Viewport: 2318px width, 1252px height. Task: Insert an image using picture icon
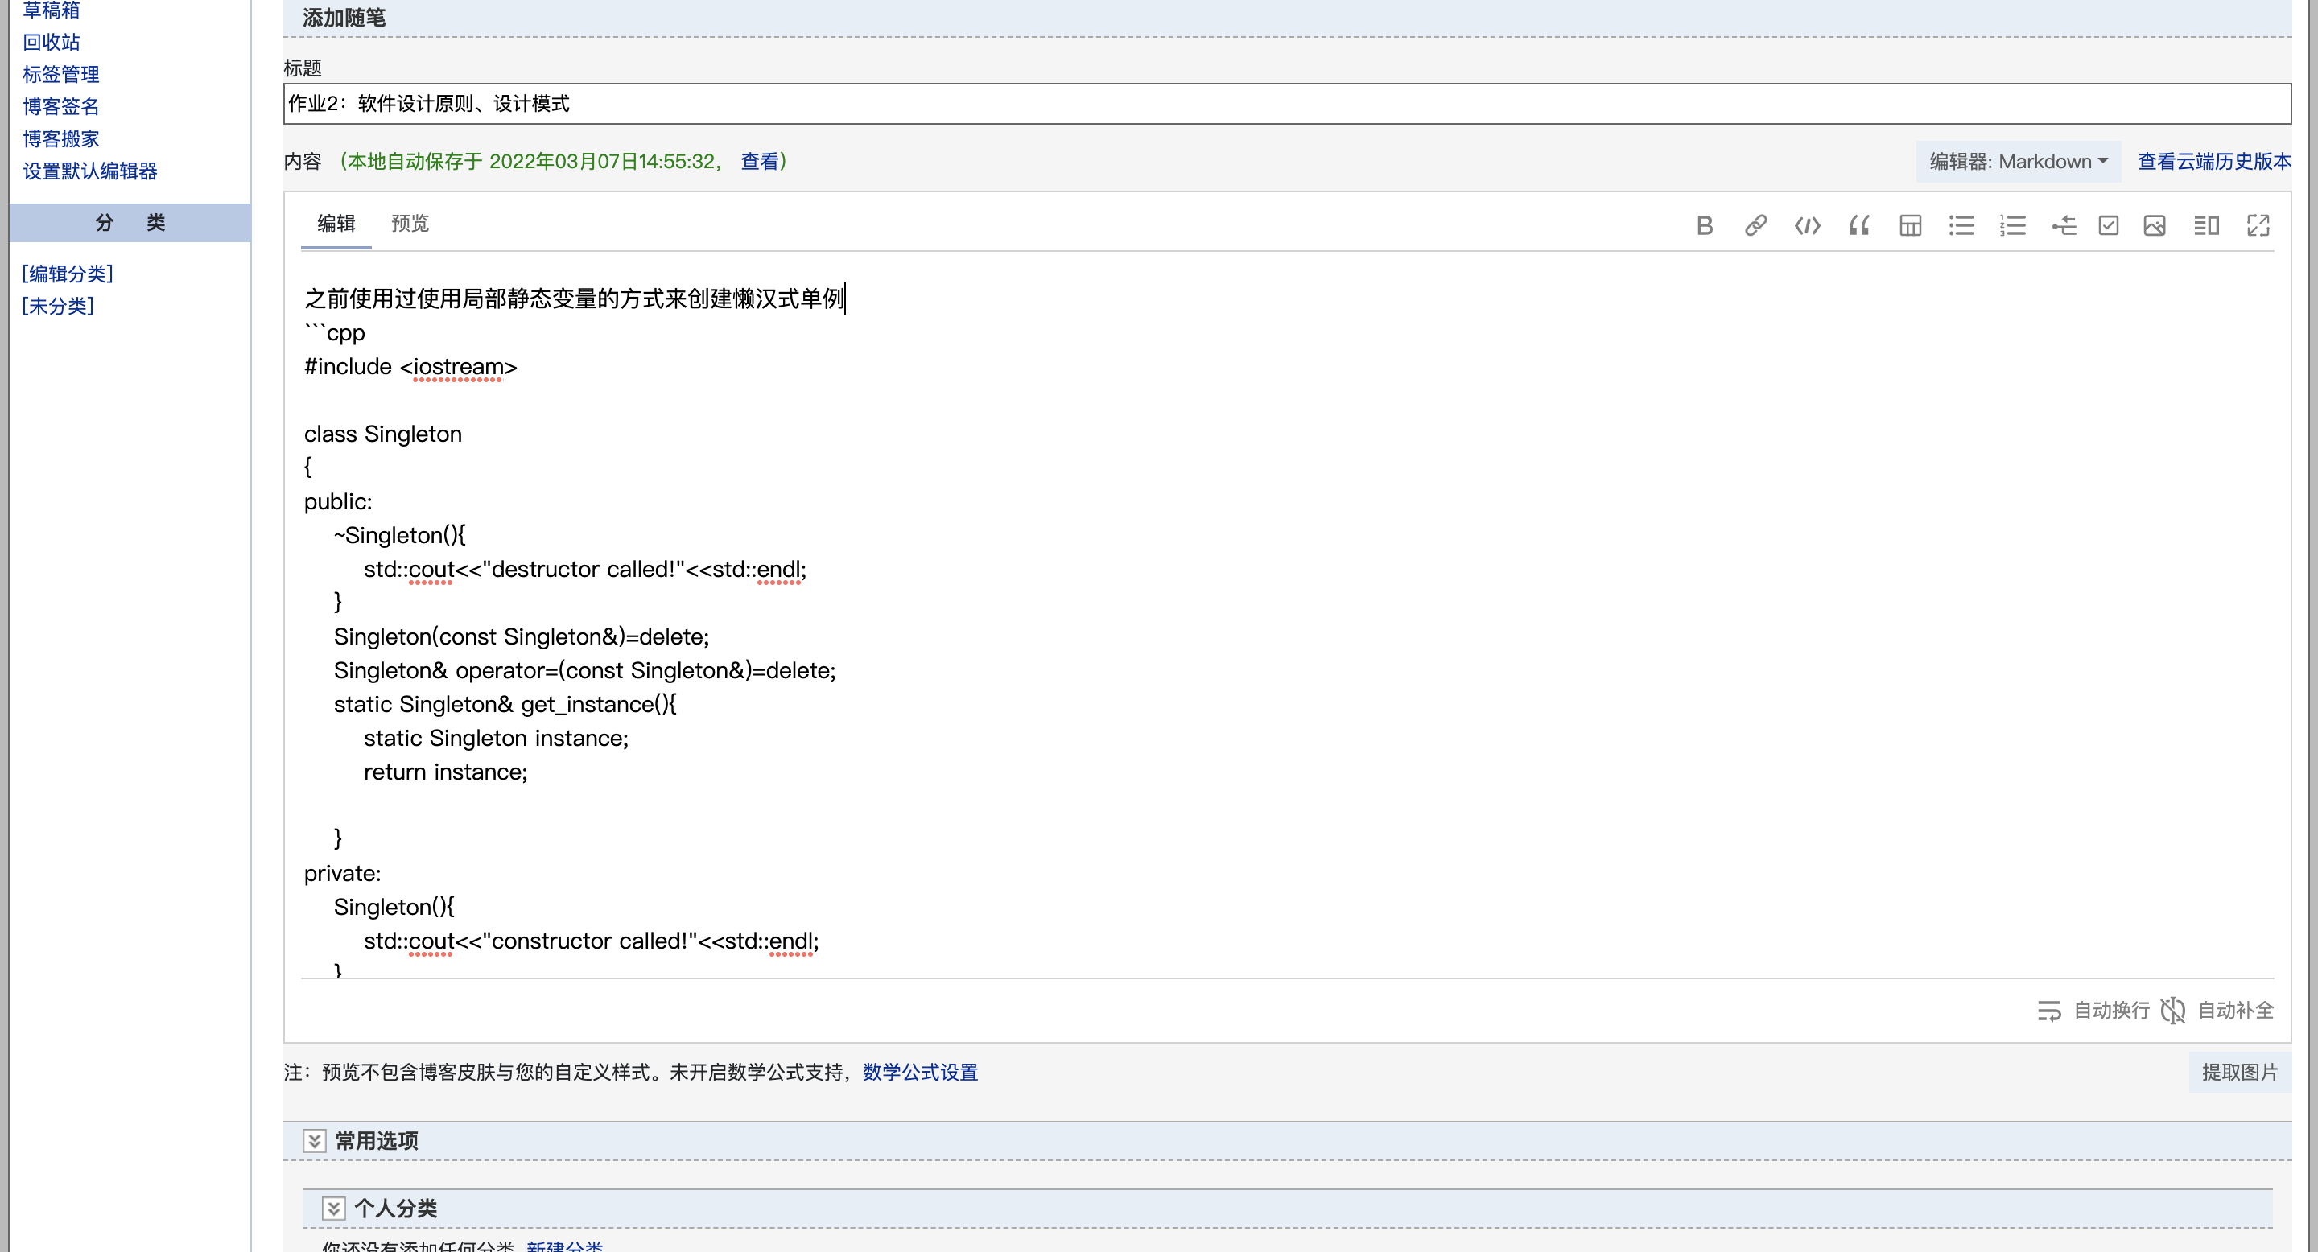[x=2155, y=224]
